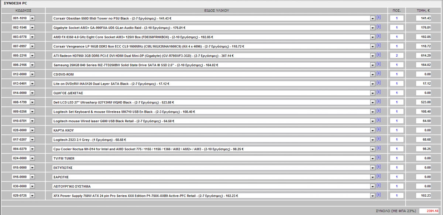The image size is (443, 215).
Task: Open code dropdown arrow next to 012-0000
Action: (32, 74)
